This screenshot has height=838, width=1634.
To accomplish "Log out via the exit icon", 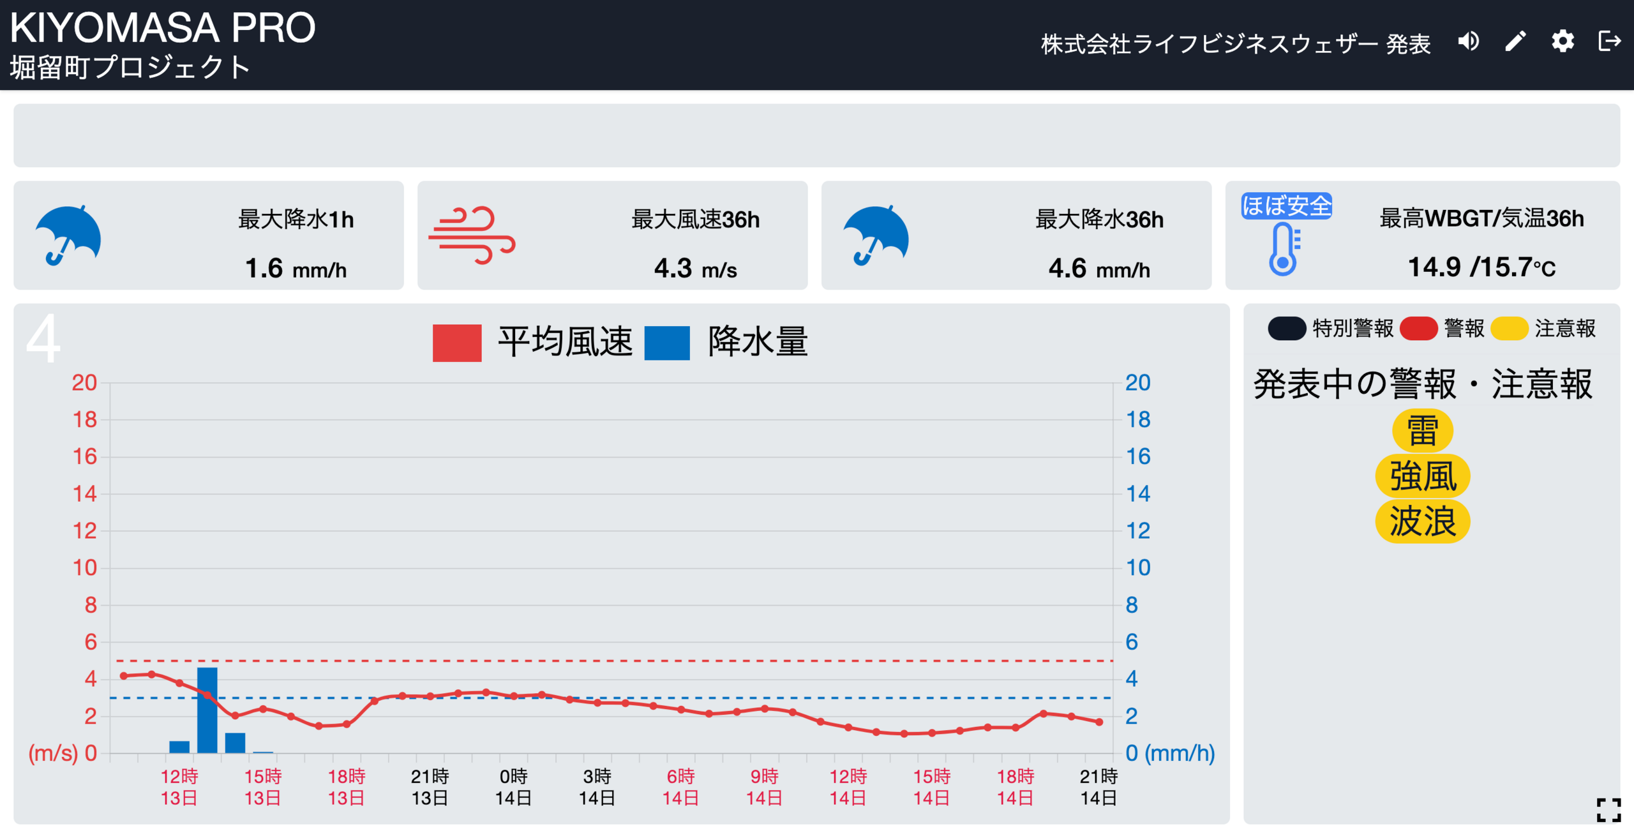I will (1609, 41).
